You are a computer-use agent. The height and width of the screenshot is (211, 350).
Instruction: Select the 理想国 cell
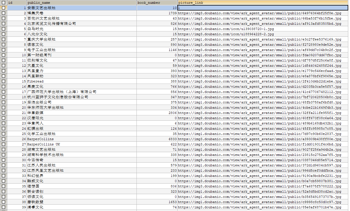coord(82,186)
